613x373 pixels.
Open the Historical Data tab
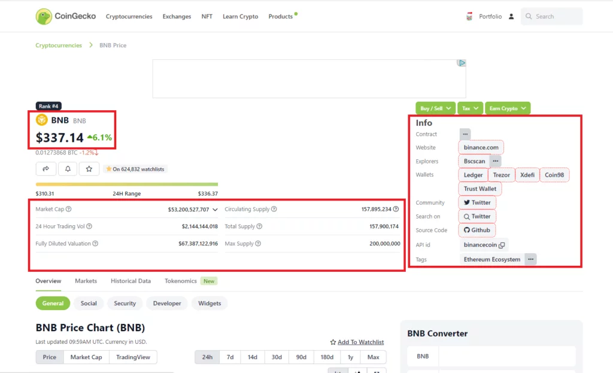[131, 281]
